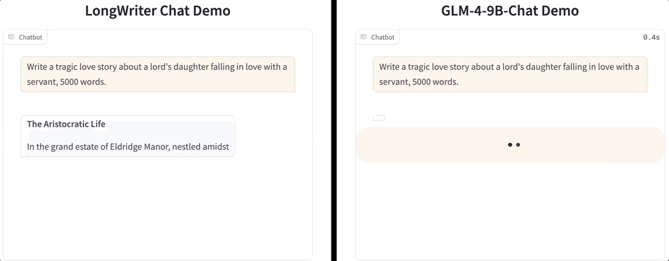
Task: Select the Chatbot label text in GLM-4-9B panel
Action: (383, 37)
